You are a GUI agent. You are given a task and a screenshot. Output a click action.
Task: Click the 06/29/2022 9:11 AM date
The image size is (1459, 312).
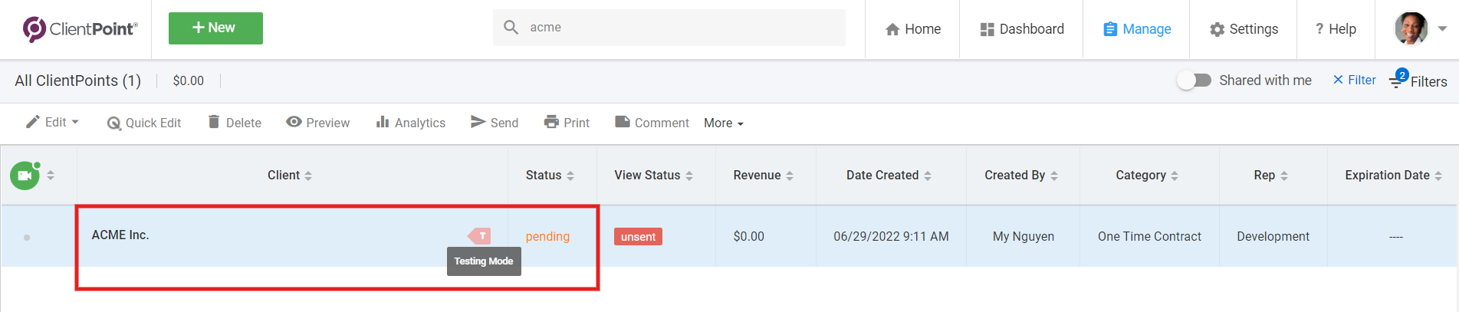(x=891, y=237)
